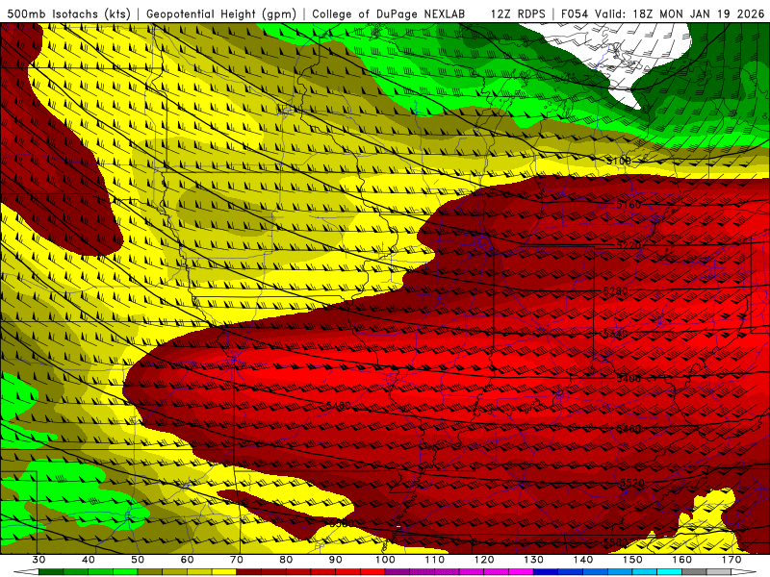Click the 150 value on the legend

click(x=632, y=560)
